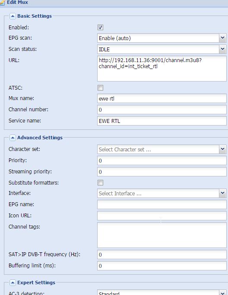Uncheck the Enabled checkbox
This screenshot has width=228, height=295.
(100, 28)
